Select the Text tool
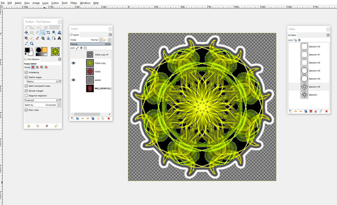Screen dimensions: 337x205 coord(59,38)
